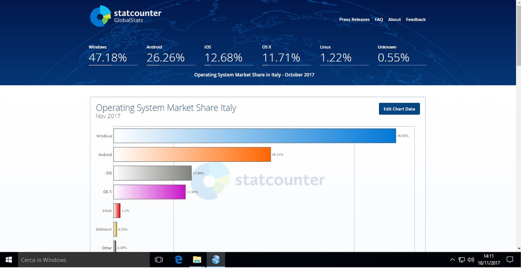Open the Feedback link
The width and height of the screenshot is (521, 268).
click(416, 20)
